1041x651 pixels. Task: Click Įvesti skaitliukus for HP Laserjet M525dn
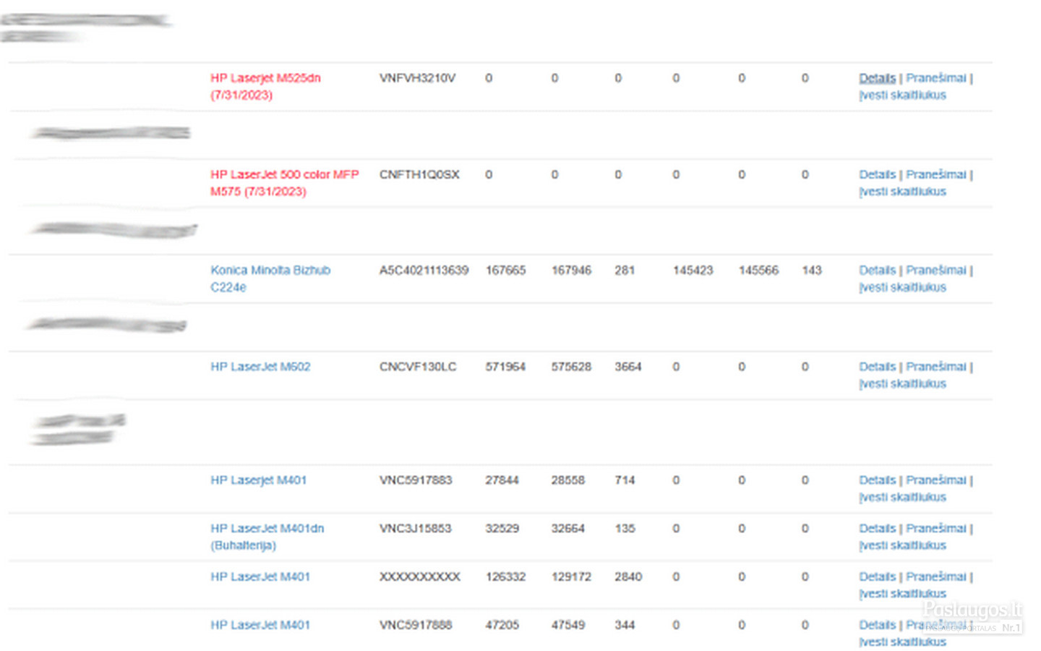(902, 95)
